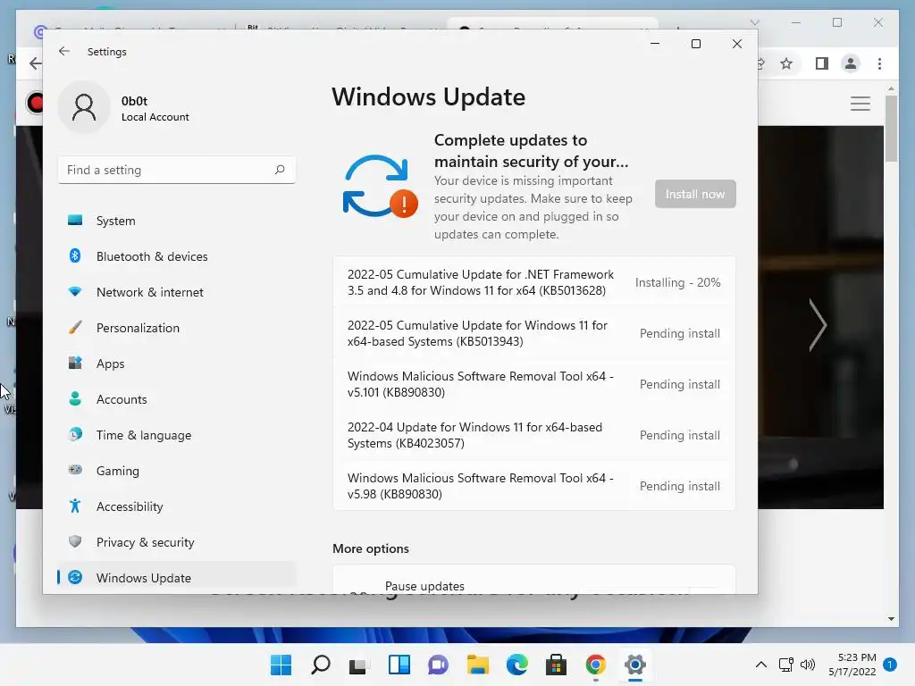
Task: Open Personalization settings
Action: tap(177, 328)
